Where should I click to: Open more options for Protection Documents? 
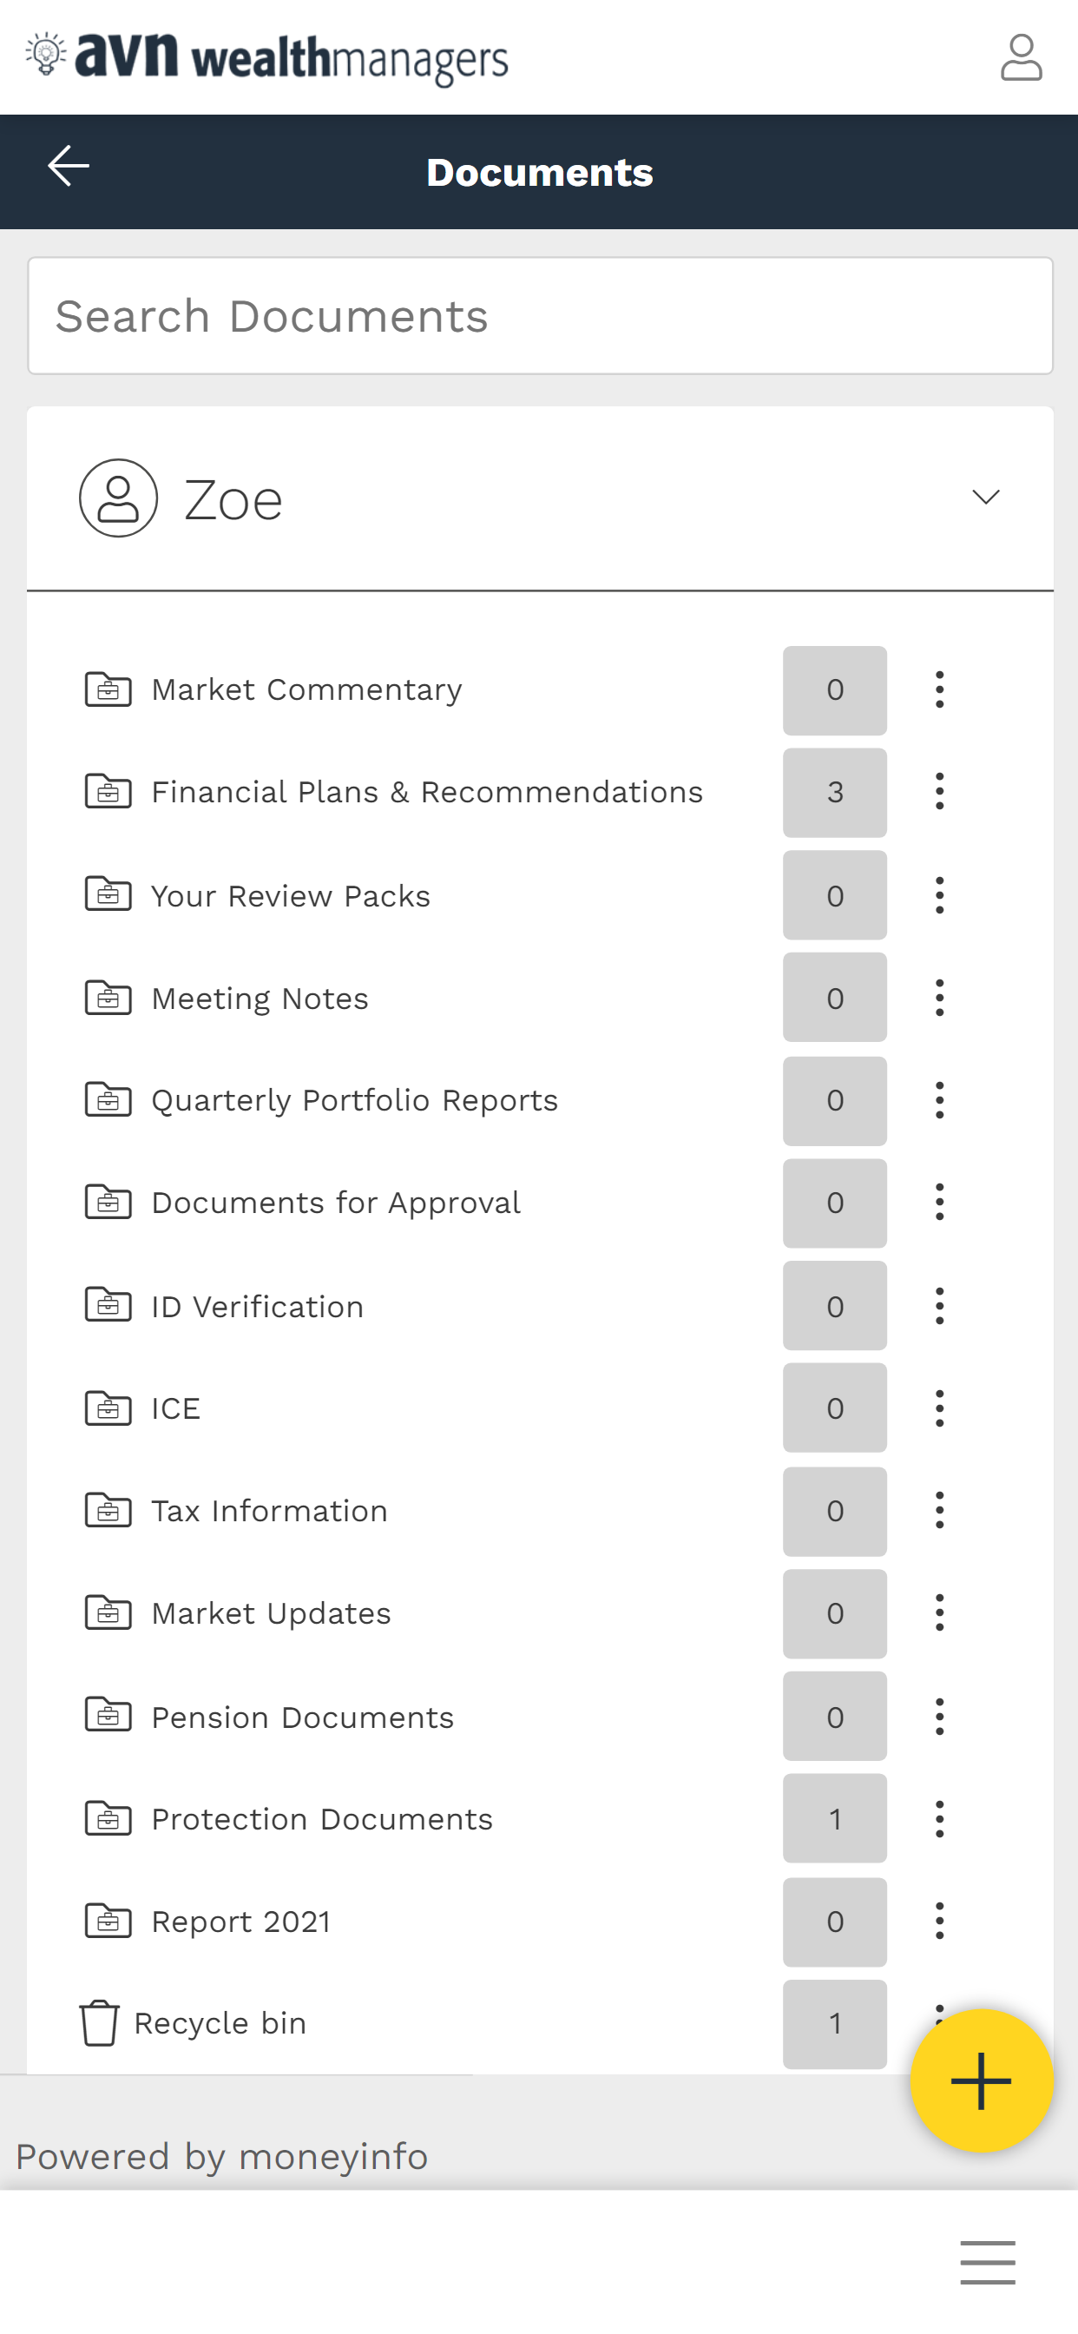point(939,1818)
